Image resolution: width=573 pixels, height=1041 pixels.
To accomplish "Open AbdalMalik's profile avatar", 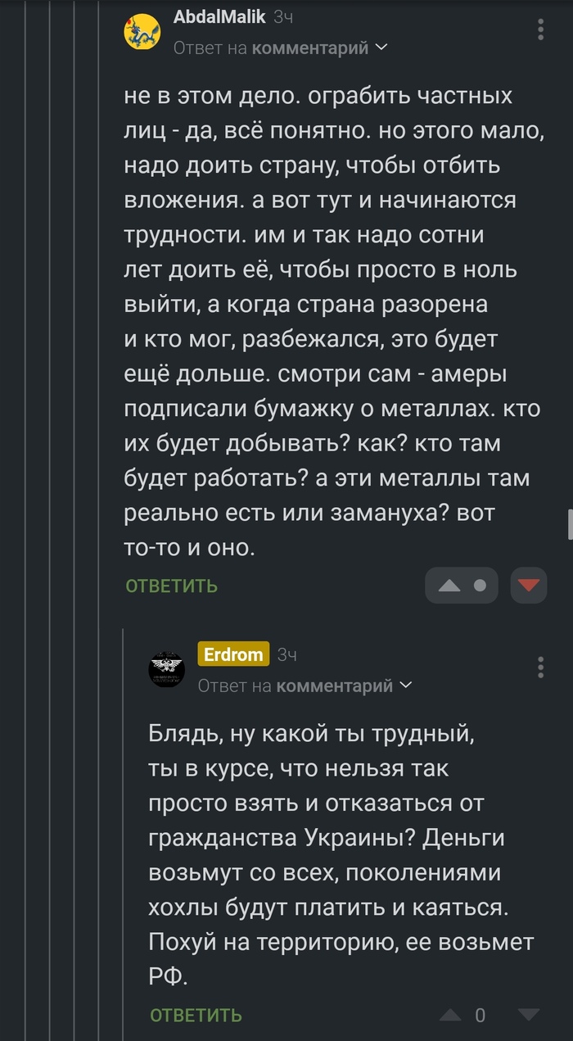I will (142, 32).
